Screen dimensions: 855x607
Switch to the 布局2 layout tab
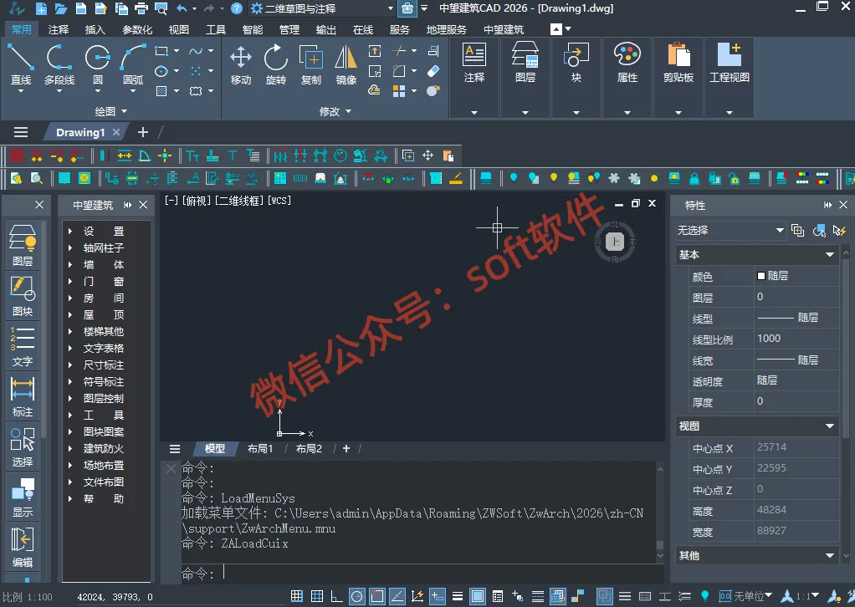pyautogui.click(x=309, y=448)
